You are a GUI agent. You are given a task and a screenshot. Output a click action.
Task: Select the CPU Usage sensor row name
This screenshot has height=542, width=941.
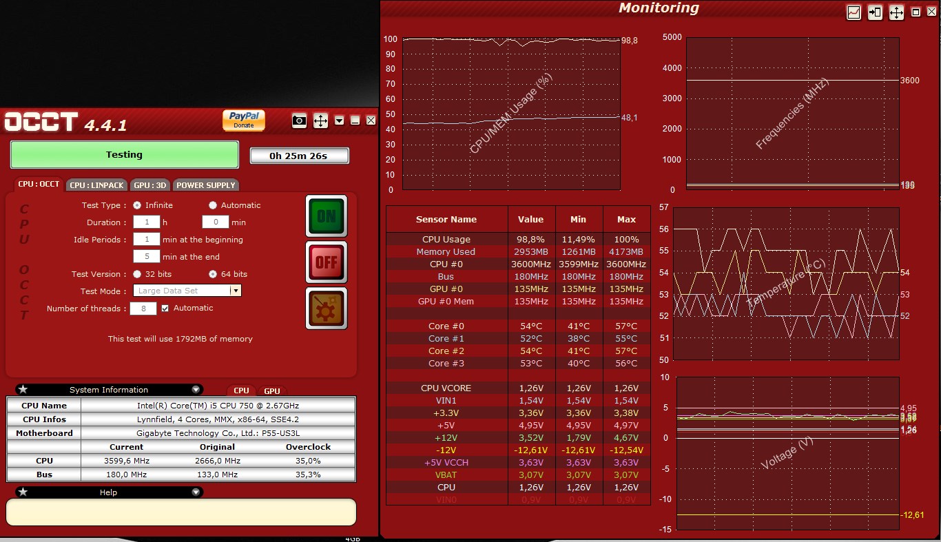click(x=446, y=240)
